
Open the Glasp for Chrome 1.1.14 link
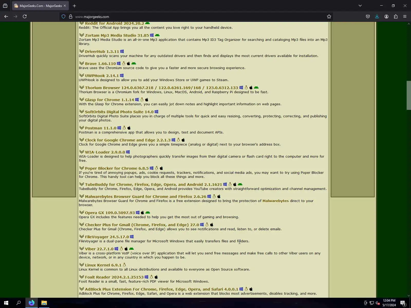[x=109, y=100]
